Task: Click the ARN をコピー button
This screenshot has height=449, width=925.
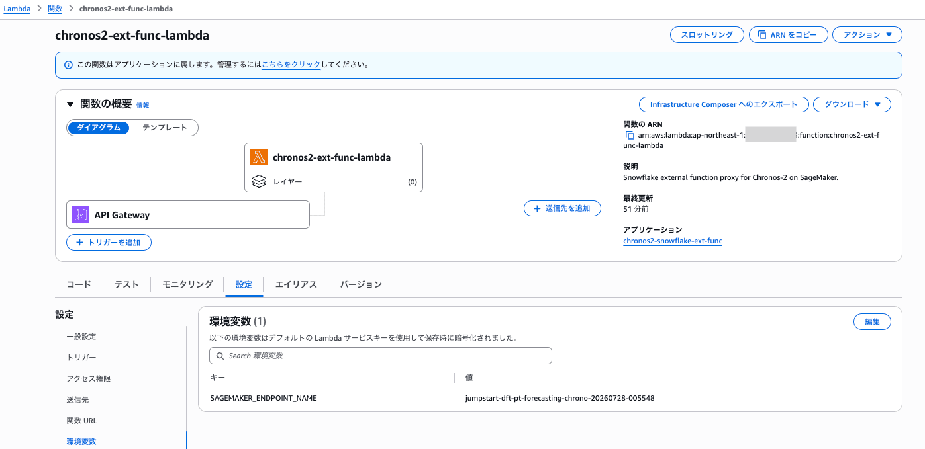Action: (x=789, y=35)
